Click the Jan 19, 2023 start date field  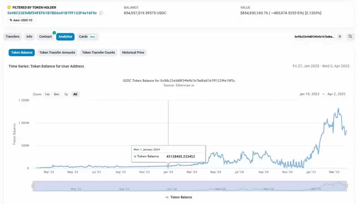tap(309, 94)
